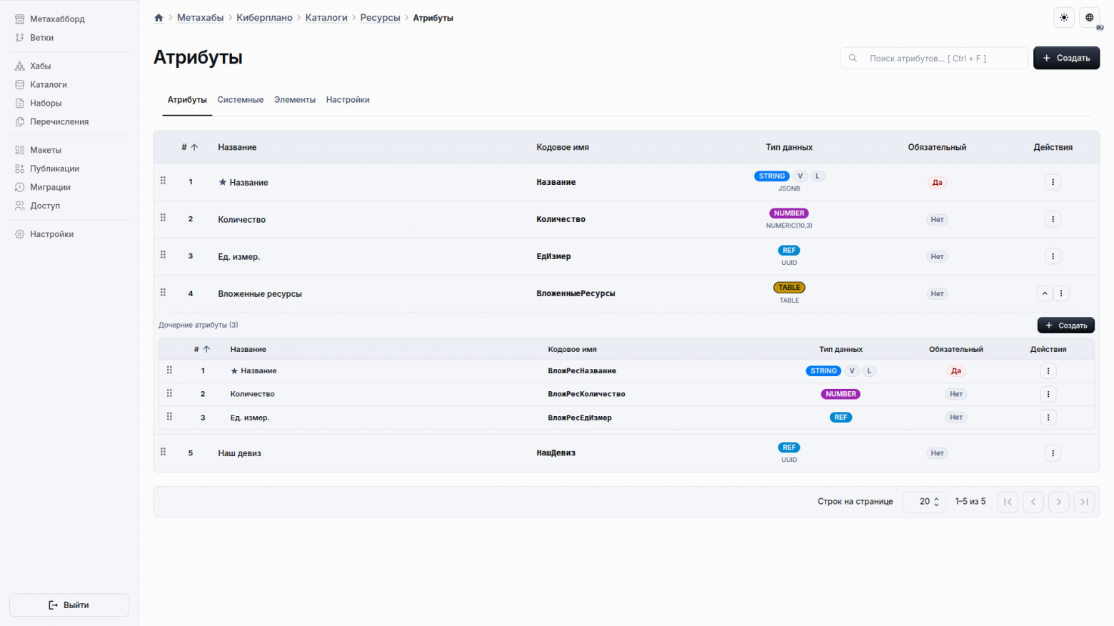Viewport: 1114px width, 626px height.
Task: Create a child attribute via Создать
Action: pos(1065,325)
